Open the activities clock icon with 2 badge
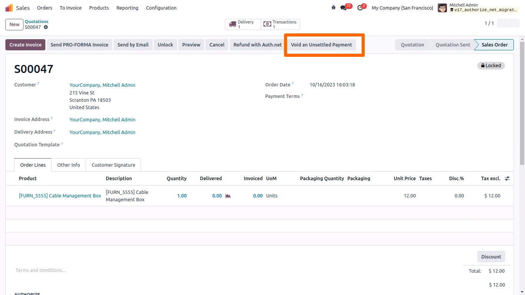Viewport: 525px width, 295px height. (360, 8)
